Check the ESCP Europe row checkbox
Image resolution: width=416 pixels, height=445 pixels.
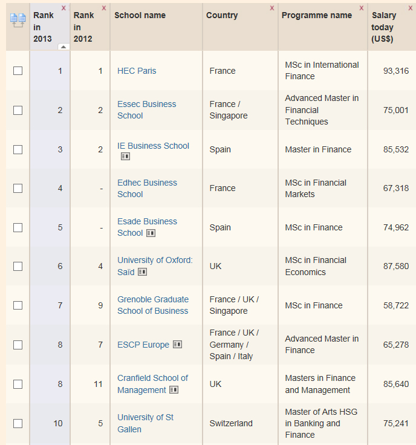[18, 345]
